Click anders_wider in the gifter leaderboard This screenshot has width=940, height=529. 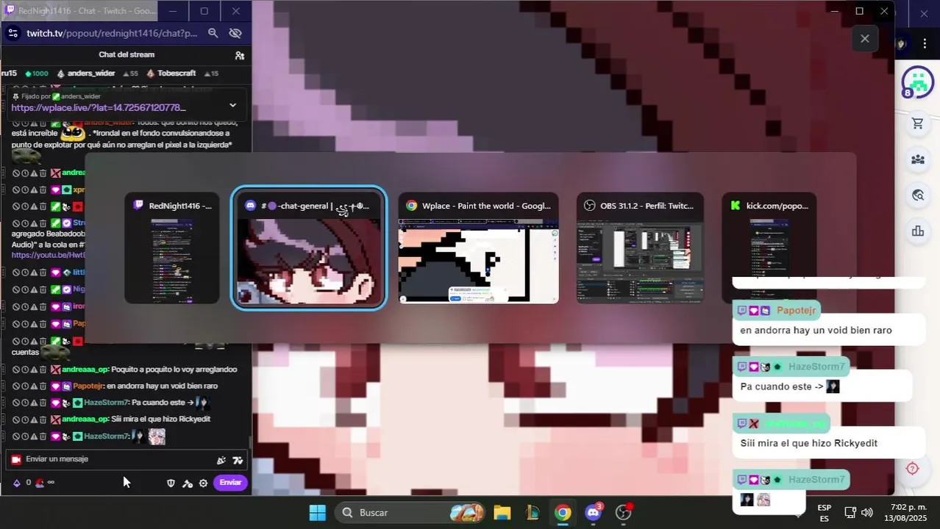point(93,73)
